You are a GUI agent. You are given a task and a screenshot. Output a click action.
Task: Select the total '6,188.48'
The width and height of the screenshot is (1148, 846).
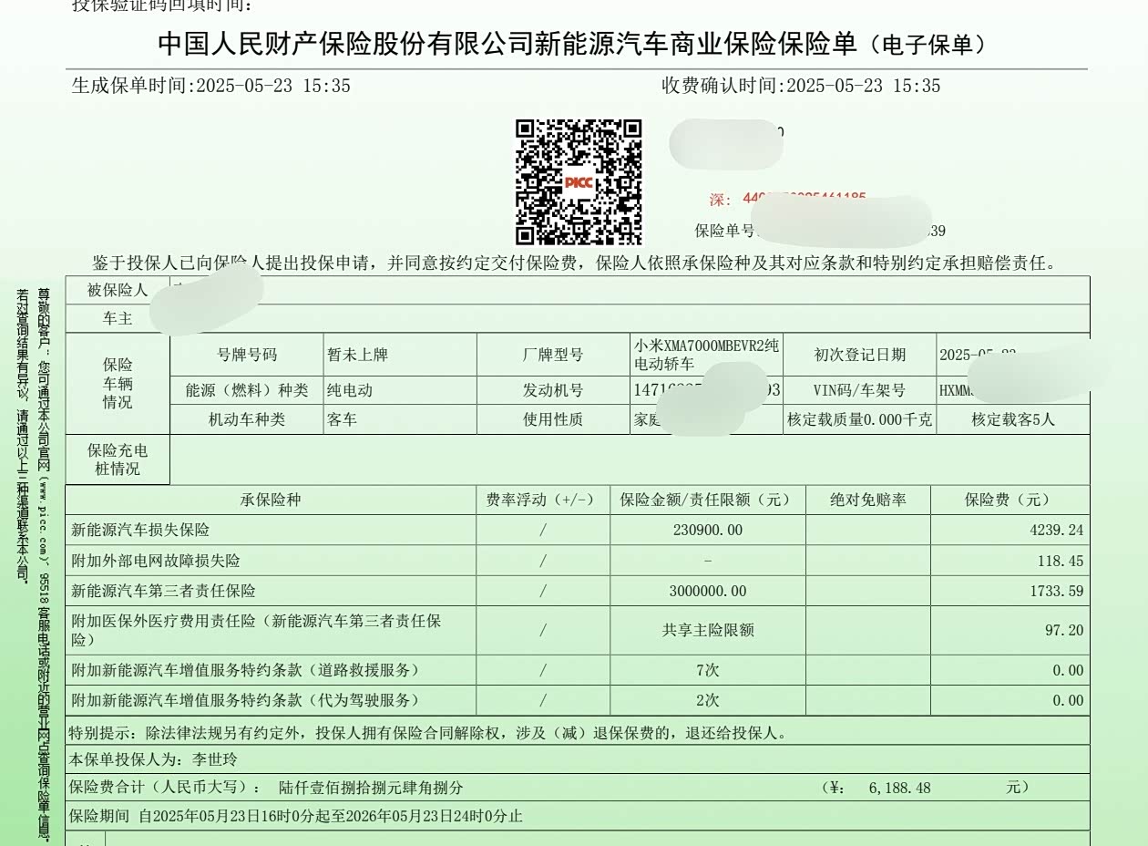900,788
